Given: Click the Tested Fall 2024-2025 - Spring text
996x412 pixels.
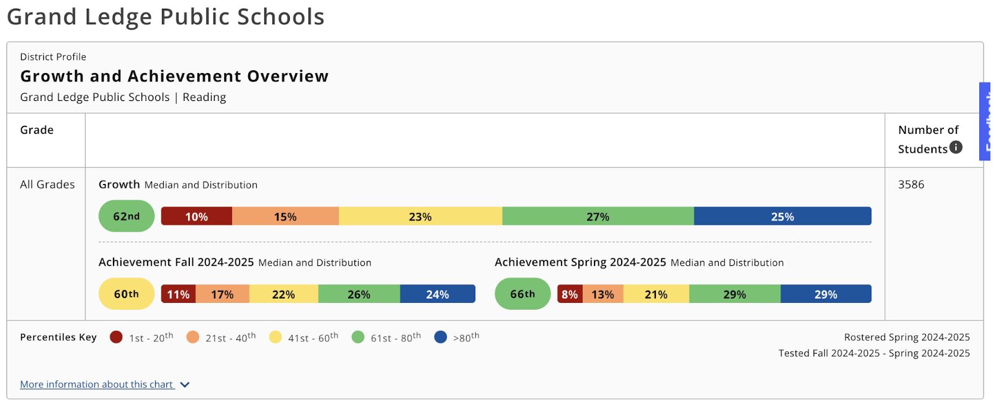Looking at the screenshot, I should pos(874,353).
